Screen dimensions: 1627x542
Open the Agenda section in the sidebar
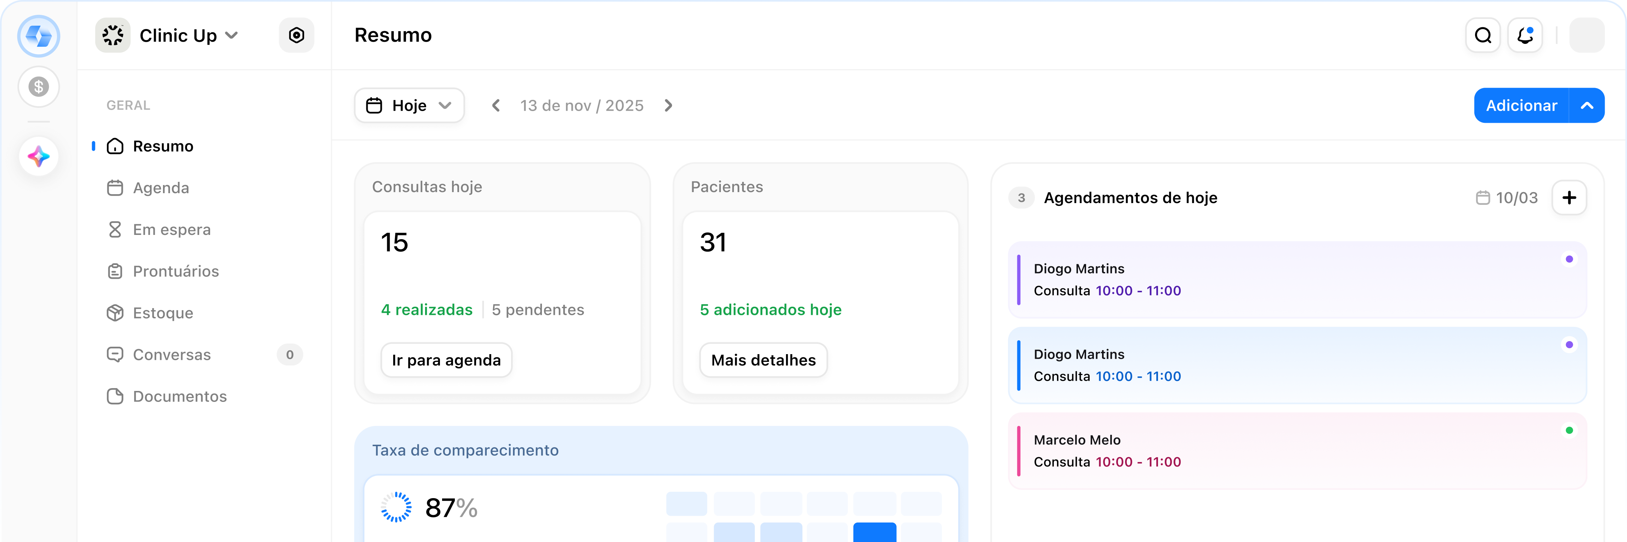point(161,188)
